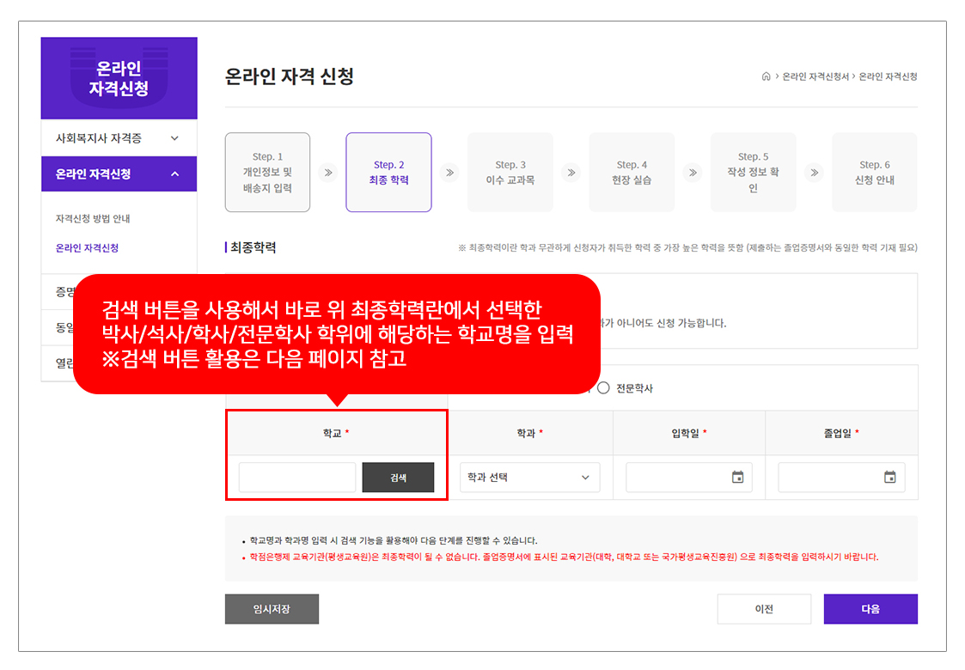
Task: Open the 졸업일 calendar picker icon
Action: [889, 478]
